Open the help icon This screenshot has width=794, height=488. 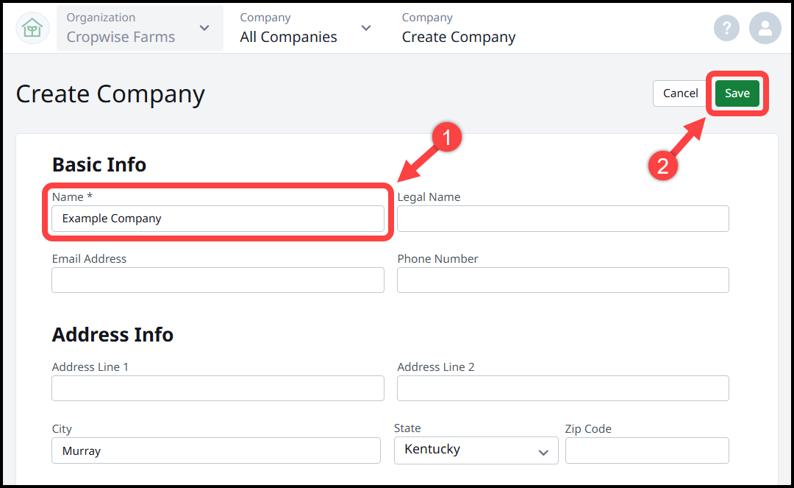coord(726,28)
